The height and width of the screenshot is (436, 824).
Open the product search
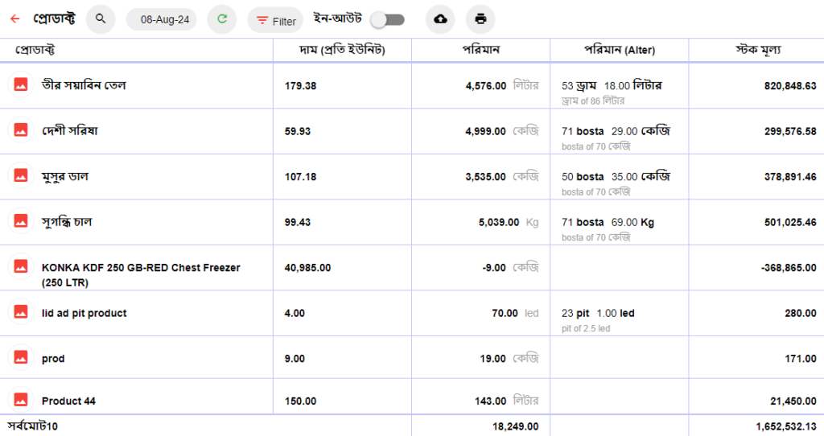(x=101, y=19)
